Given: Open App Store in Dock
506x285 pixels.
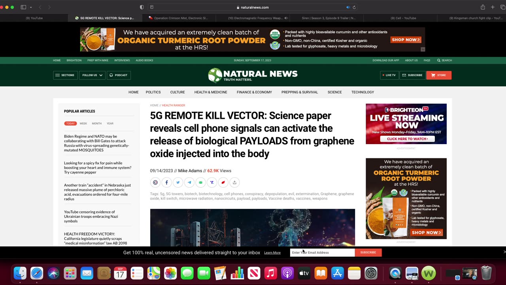Looking at the screenshot, I should (x=338, y=273).
